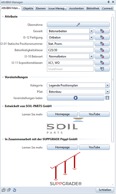The width and height of the screenshot is (116, 194).
Task: Open the info icon beside Voreinstellungen laden
Action: (x=107, y=98)
